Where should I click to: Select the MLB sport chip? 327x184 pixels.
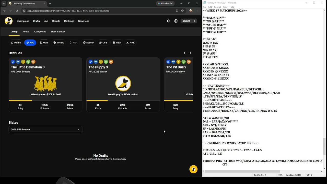coord(44,43)
